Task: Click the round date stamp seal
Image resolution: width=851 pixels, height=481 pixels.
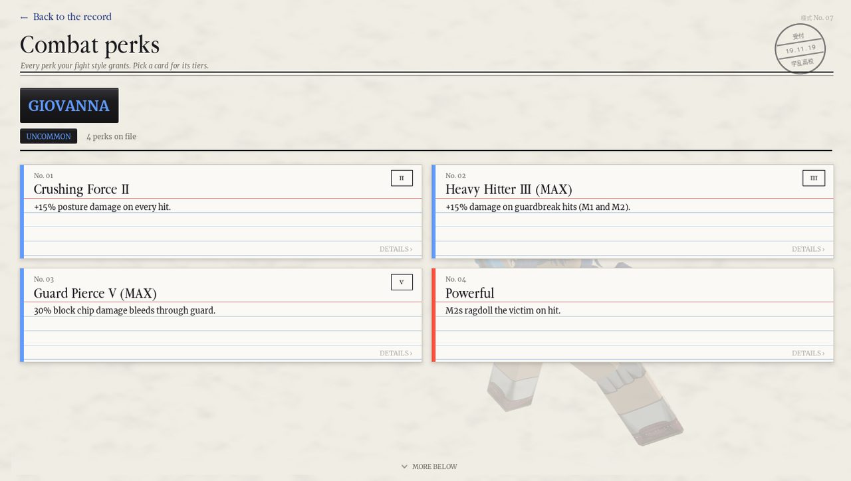Action: pyautogui.click(x=800, y=49)
